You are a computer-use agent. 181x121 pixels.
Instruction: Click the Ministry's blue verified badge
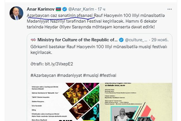click(121, 40)
